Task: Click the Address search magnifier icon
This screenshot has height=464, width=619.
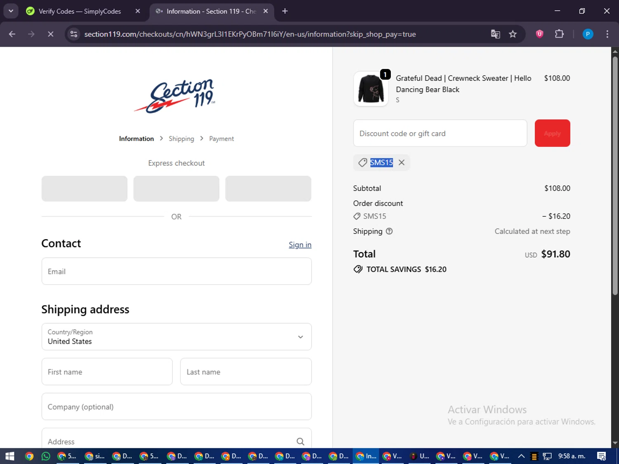Action: pos(300,442)
